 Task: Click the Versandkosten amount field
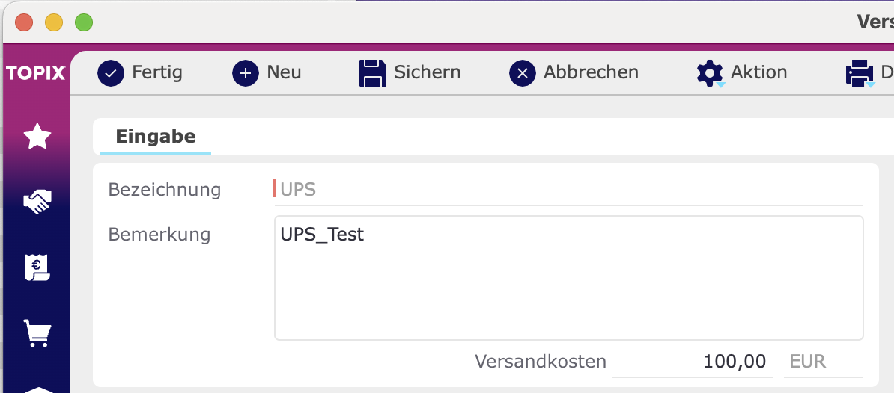[692, 361]
